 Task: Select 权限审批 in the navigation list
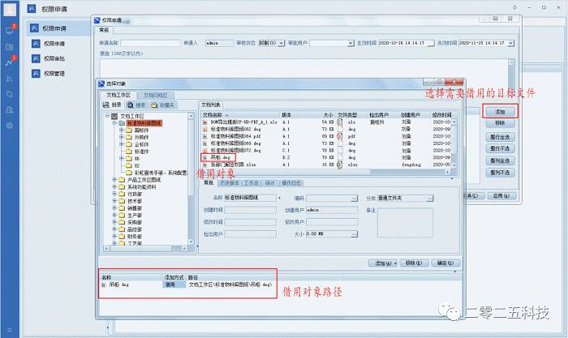pyautogui.click(x=54, y=58)
